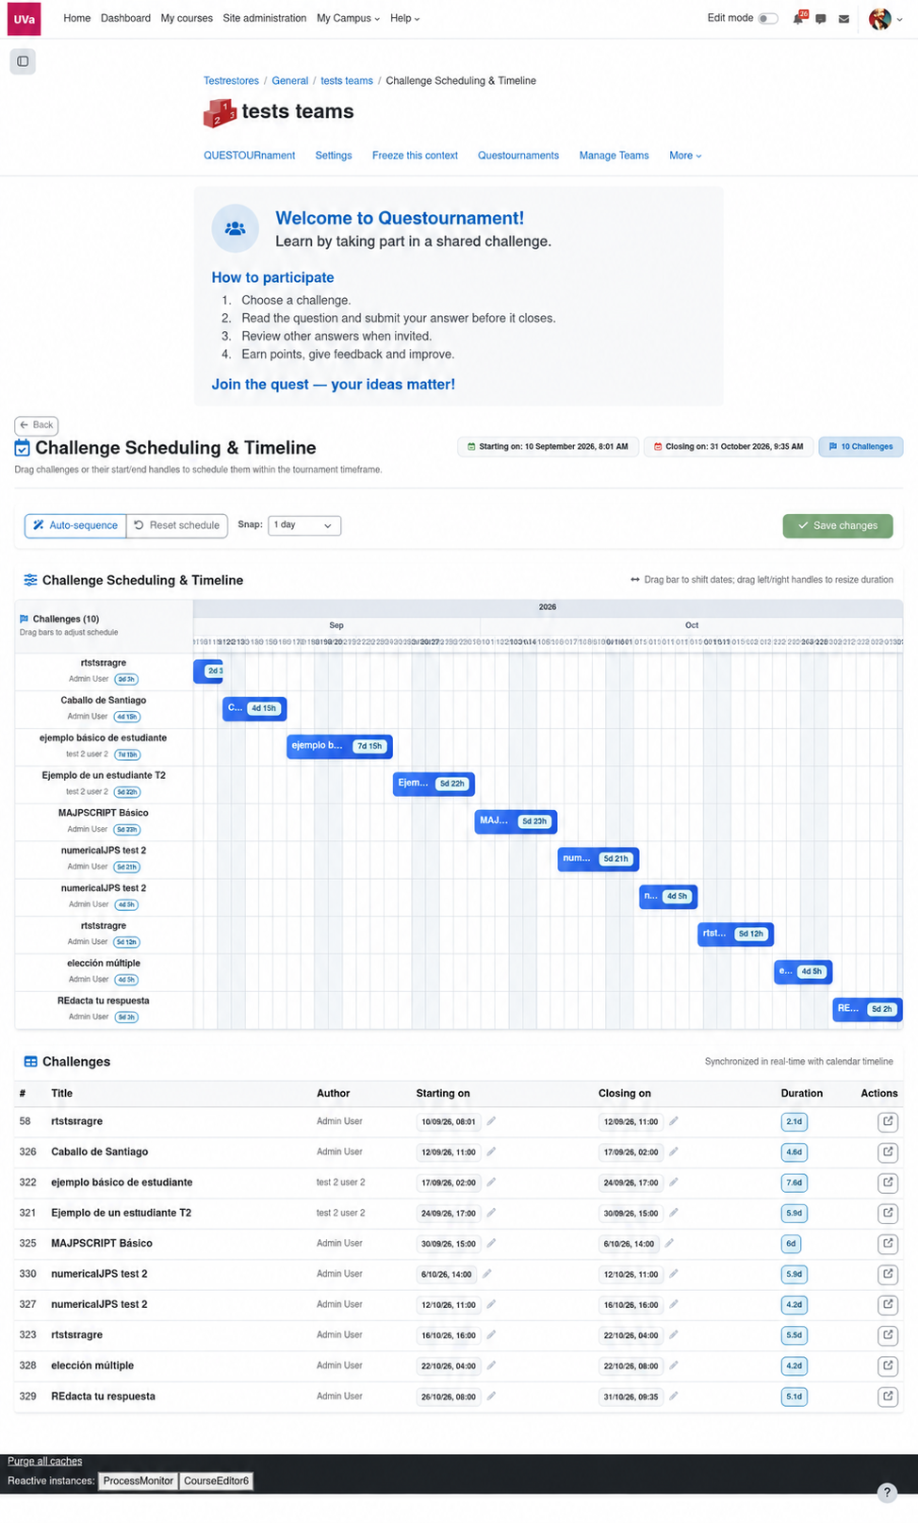Click the 10 Challenges badge
Image resolution: width=918 pixels, height=1523 pixels.
(861, 447)
